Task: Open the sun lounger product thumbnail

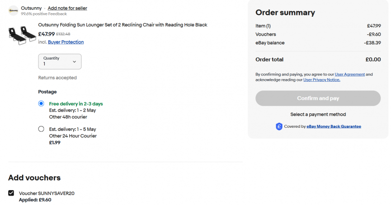Action: pyautogui.click(x=22, y=35)
